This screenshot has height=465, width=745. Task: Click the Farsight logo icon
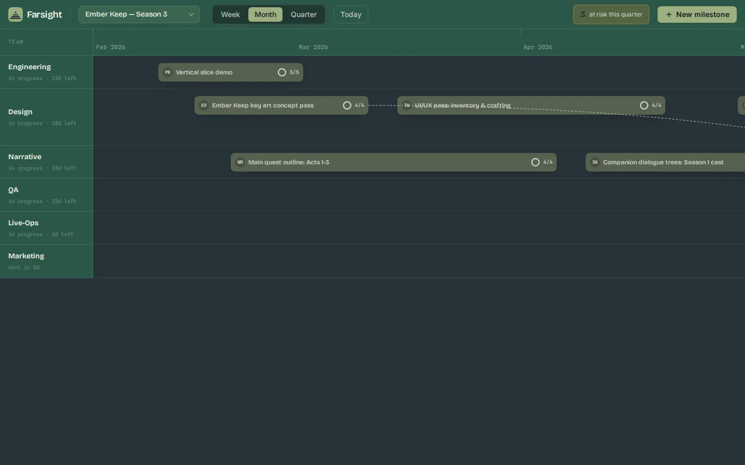pos(16,14)
